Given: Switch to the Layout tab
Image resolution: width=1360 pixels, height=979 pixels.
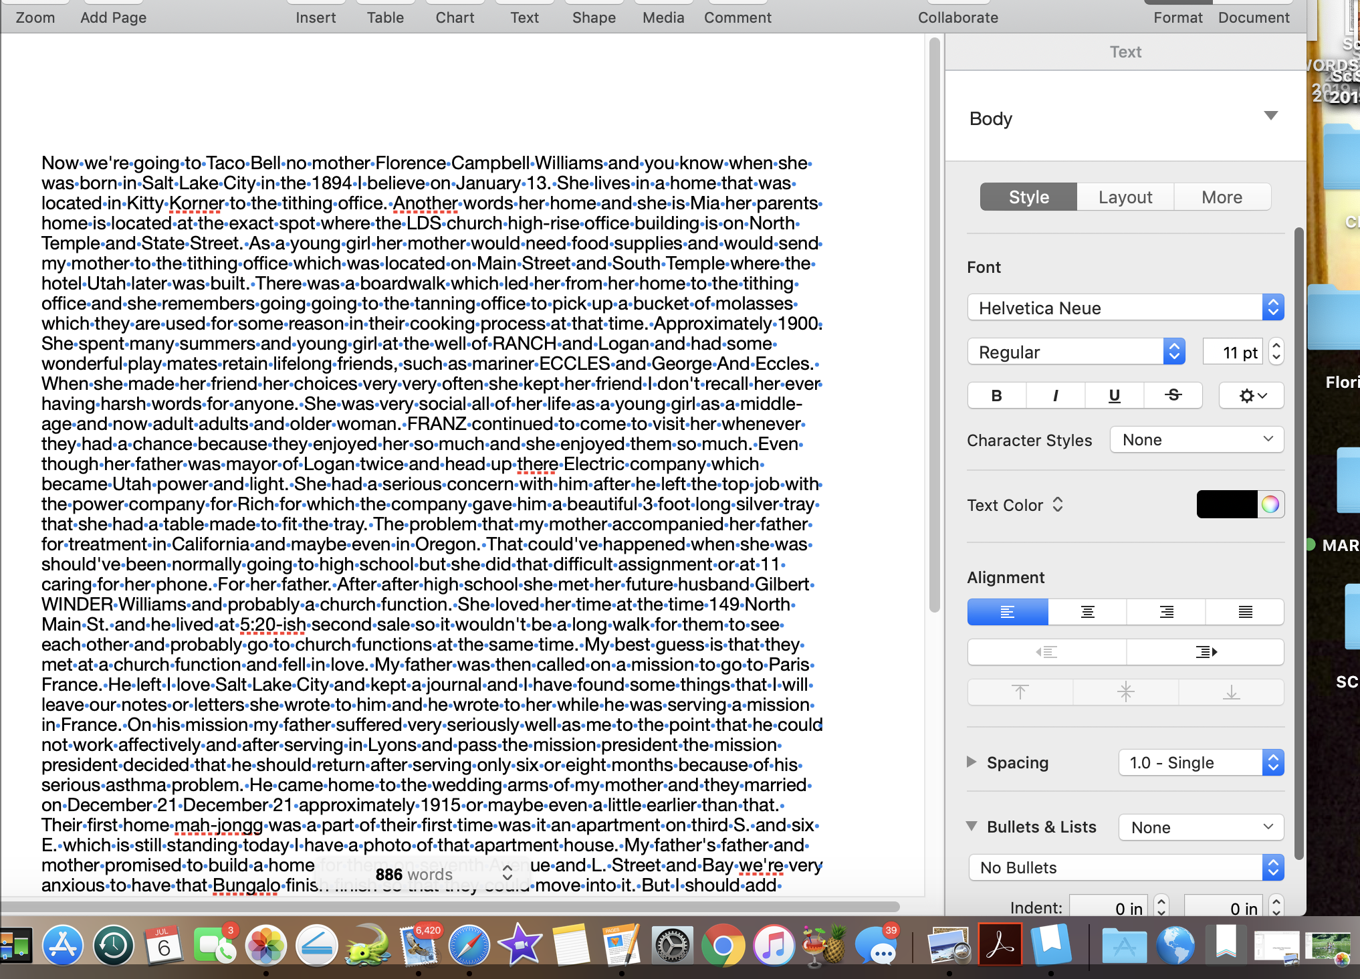Looking at the screenshot, I should (x=1125, y=197).
